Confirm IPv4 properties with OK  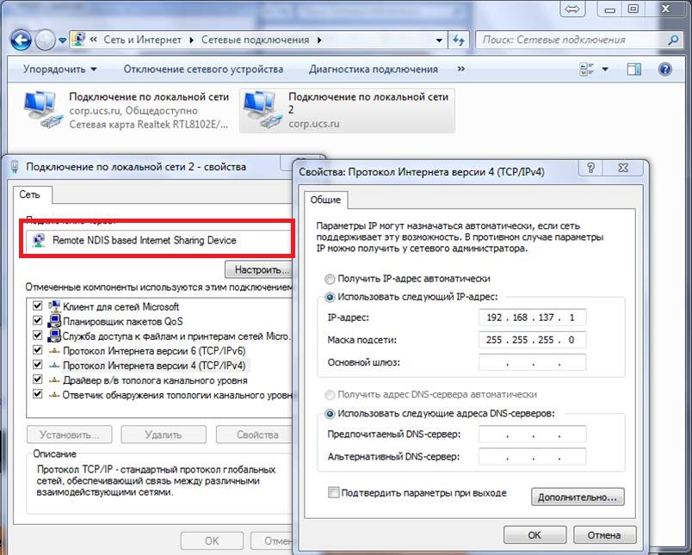(534, 534)
